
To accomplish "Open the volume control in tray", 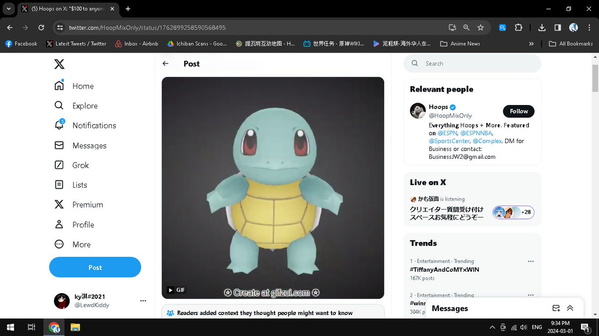I will click(523, 327).
